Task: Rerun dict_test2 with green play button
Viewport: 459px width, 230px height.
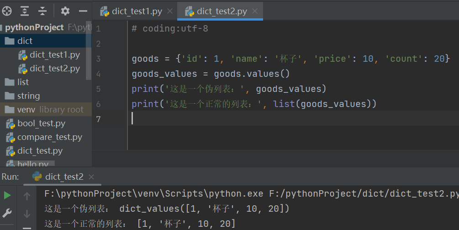Action: 7,196
